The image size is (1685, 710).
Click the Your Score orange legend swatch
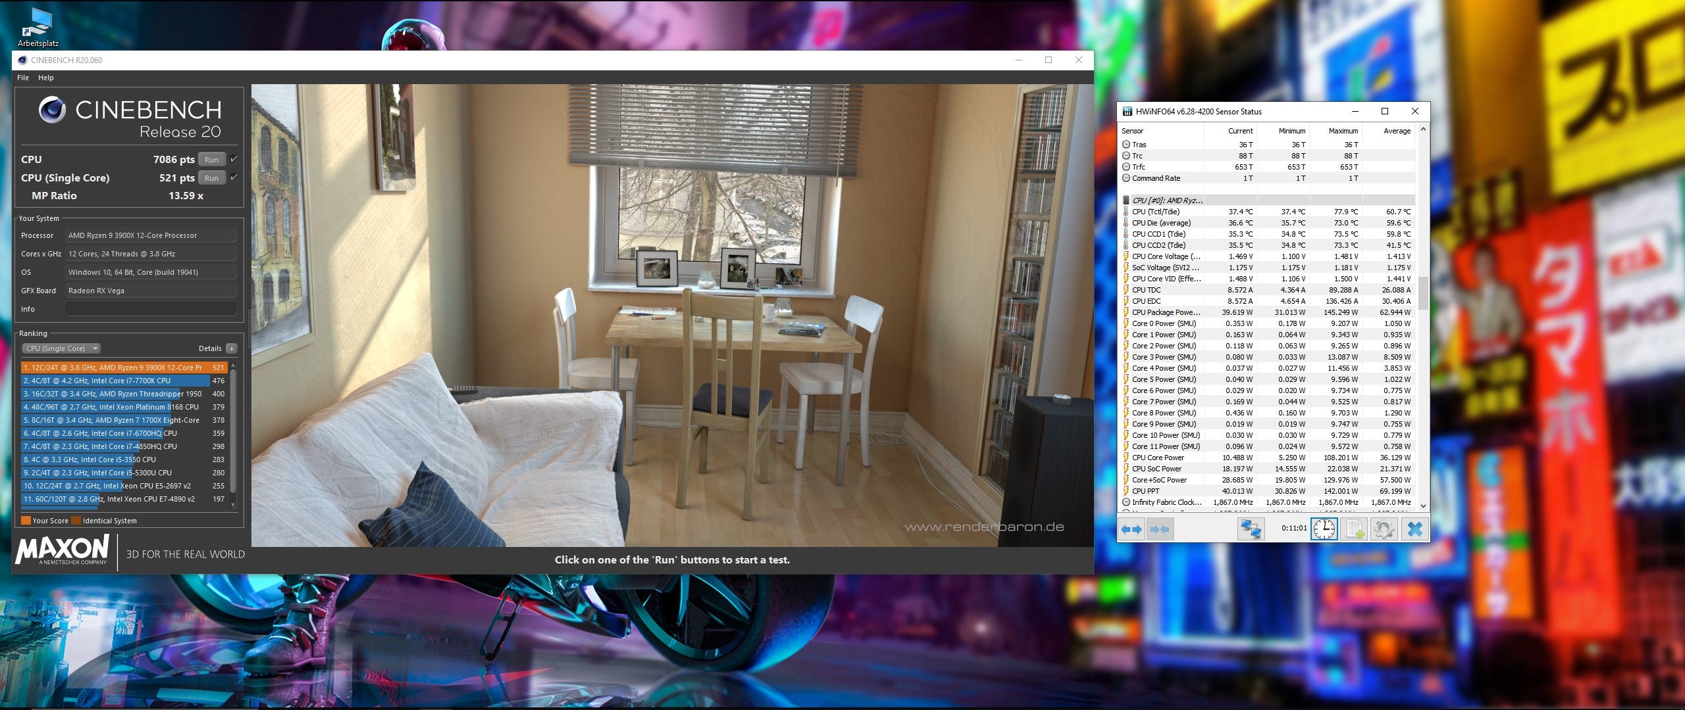tap(26, 521)
